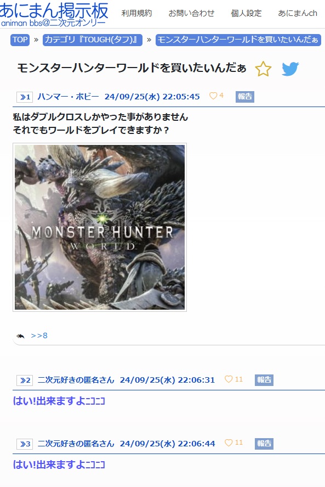
Task: Favorite the thread with the star icon
Action: 263,69
